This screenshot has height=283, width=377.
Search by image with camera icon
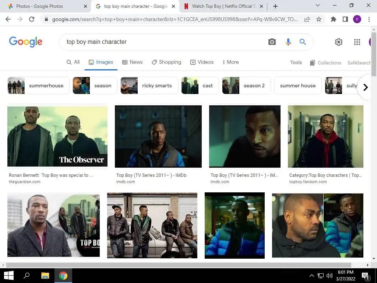pyautogui.click(x=272, y=42)
